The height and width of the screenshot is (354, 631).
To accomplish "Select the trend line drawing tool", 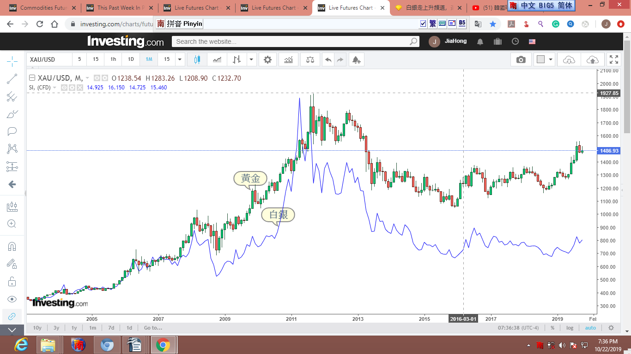I will [x=12, y=79].
